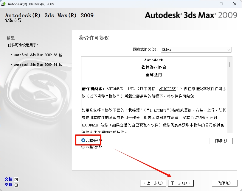Click 下一步 to continue installation
Image resolution: width=242 pixels, height=191 pixels.
tap(181, 183)
